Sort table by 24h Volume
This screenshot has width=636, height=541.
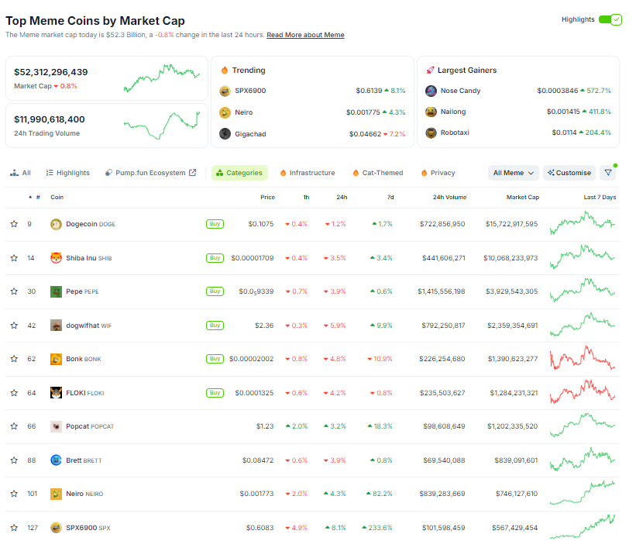(449, 197)
